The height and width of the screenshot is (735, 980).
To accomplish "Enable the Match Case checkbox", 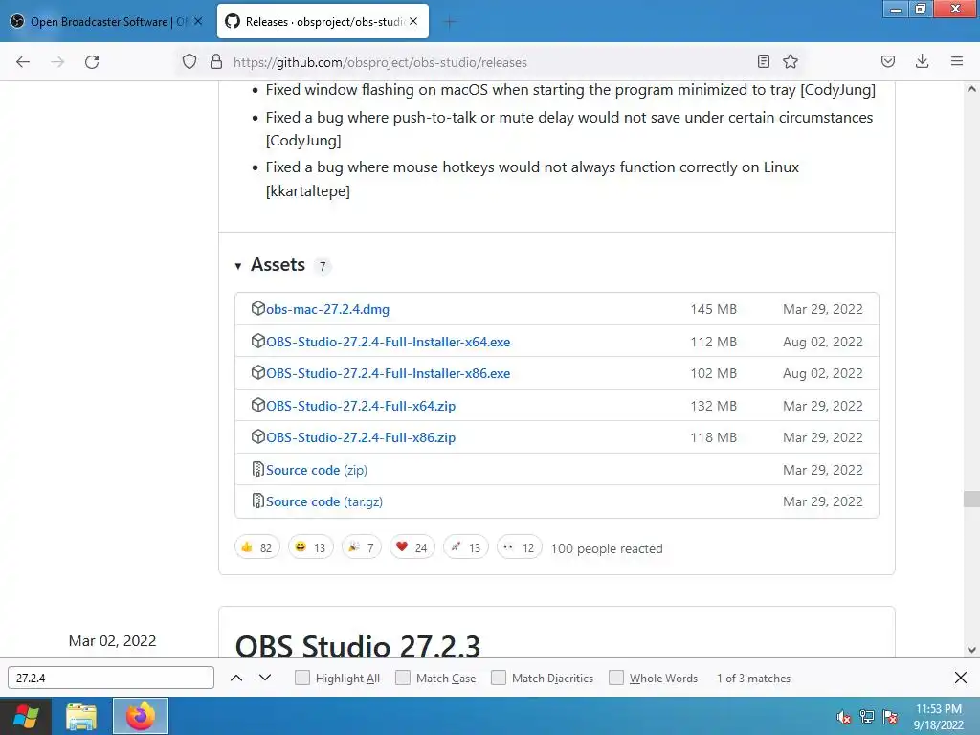I will pyautogui.click(x=403, y=679).
